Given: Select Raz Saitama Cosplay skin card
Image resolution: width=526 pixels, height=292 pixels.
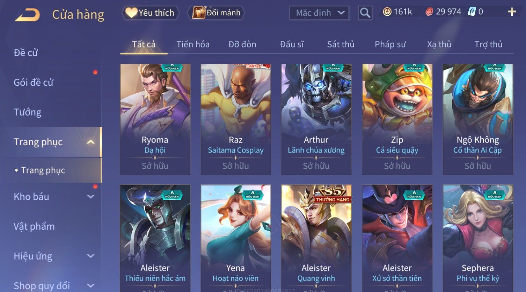Looking at the screenshot, I should pyautogui.click(x=236, y=119).
